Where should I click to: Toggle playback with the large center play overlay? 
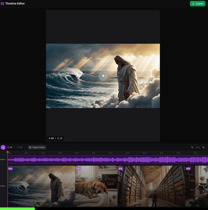pyautogui.click(x=103, y=76)
